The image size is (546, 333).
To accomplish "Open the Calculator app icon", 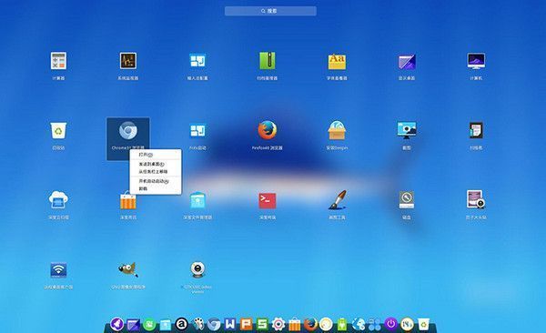I will (58, 61).
